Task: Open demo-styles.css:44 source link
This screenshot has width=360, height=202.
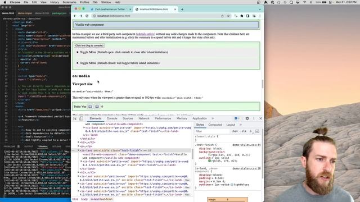Action: coord(246,145)
